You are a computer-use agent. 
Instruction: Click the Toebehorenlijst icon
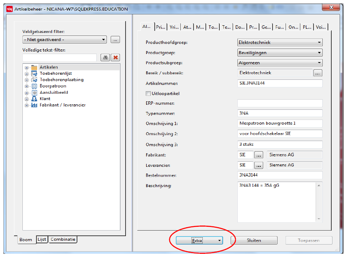[34, 73]
